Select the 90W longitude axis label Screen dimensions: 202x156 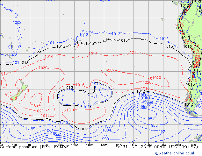pos(163,145)
